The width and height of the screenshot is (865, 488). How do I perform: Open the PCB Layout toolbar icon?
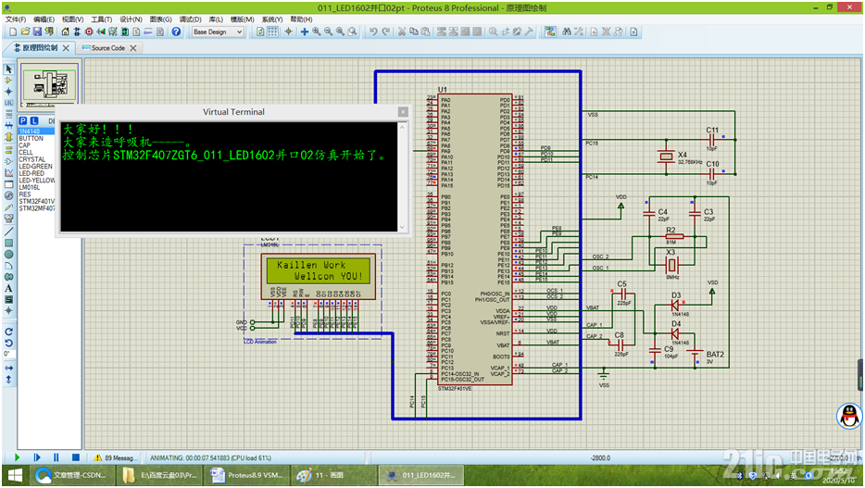[x=89, y=32]
